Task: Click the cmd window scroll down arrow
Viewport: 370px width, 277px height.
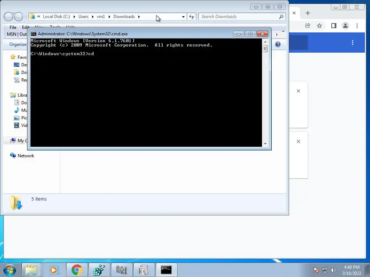Action: tap(265, 144)
